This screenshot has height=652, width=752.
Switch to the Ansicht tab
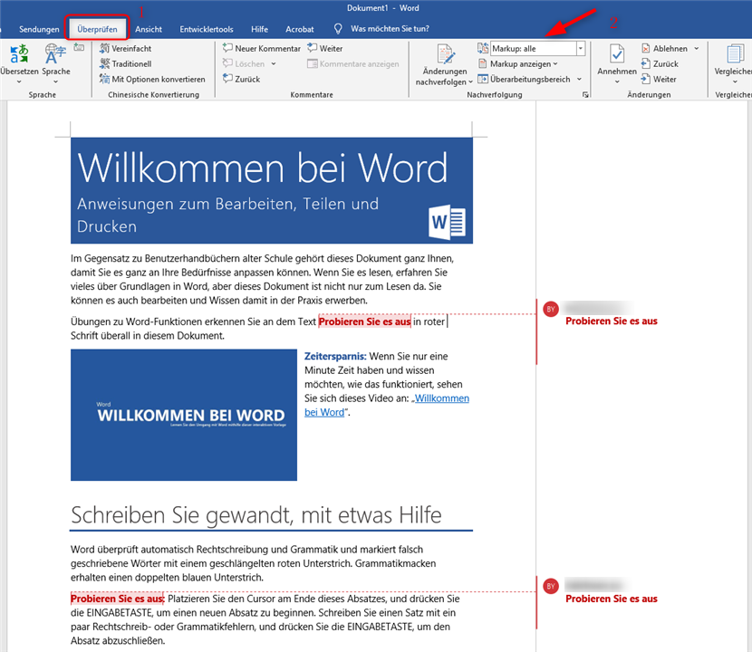coord(149,29)
